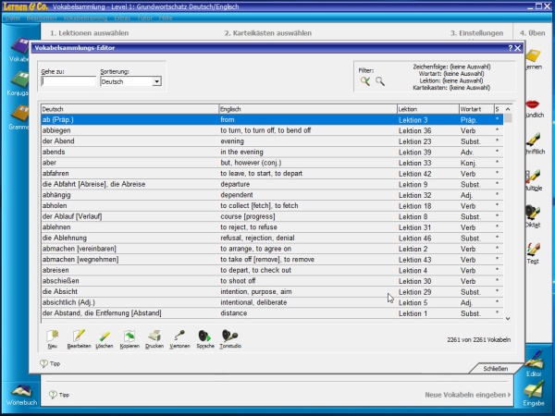The width and height of the screenshot is (555, 416).
Task: Click the Vokabel purple book icon
Action: [x=20, y=45]
